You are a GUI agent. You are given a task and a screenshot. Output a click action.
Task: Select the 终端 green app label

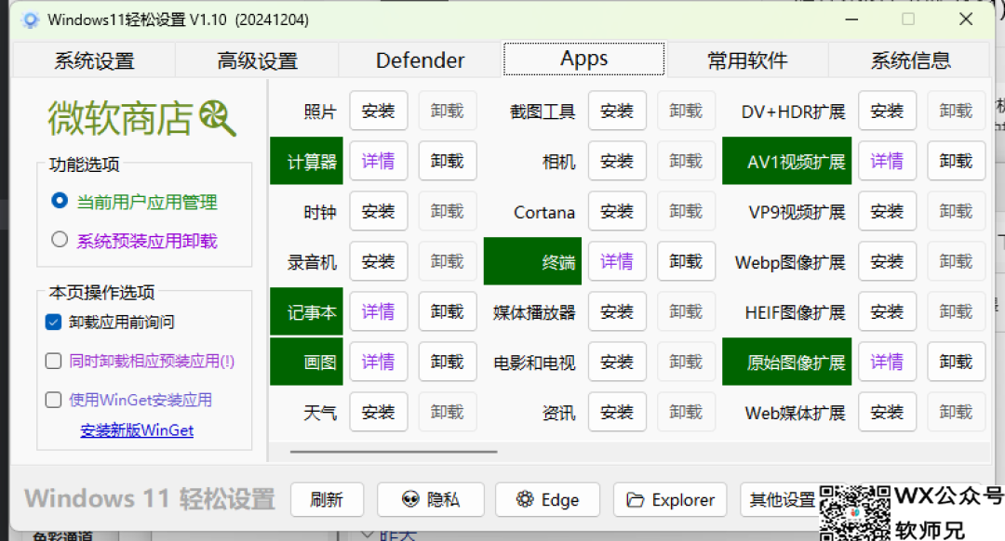(532, 261)
